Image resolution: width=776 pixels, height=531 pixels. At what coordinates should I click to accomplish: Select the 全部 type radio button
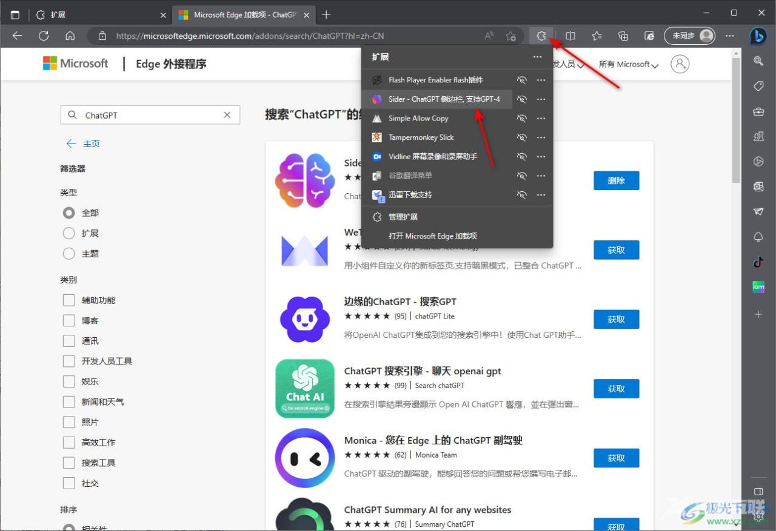(69, 213)
